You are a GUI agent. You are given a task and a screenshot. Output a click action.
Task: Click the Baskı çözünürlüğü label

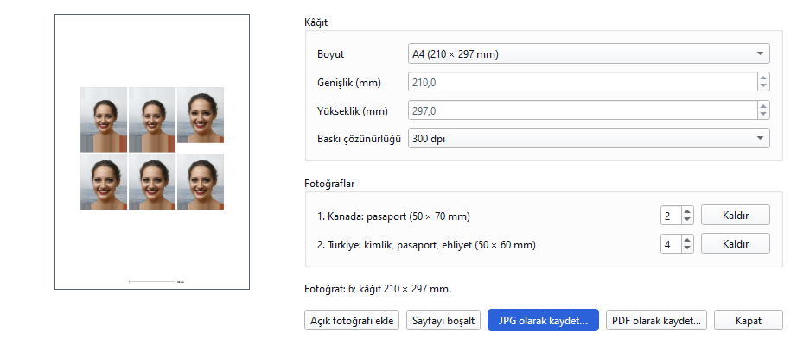pos(360,139)
